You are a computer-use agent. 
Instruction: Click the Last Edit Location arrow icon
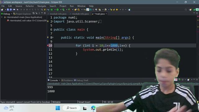tap(111, 10)
